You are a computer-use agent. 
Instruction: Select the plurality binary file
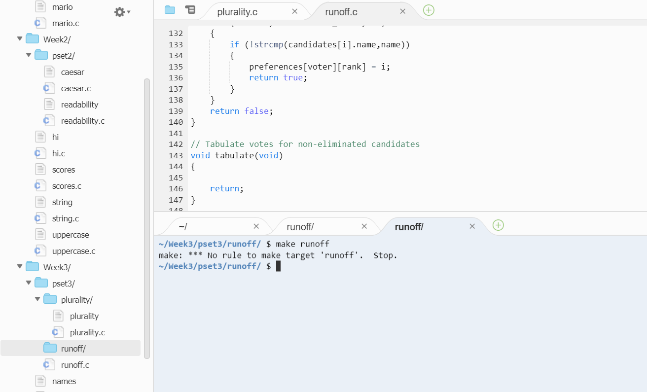coord(84,316)
